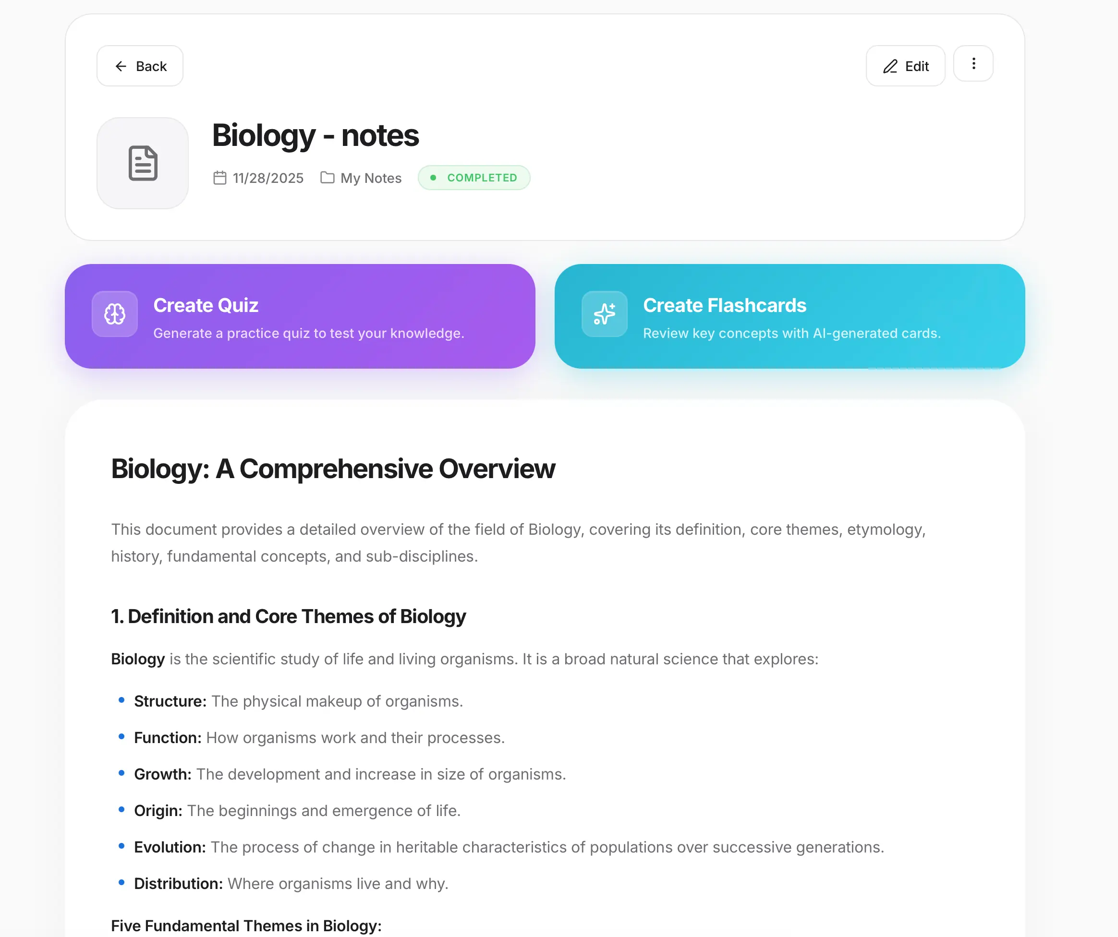This screenshot has width=1118, height=937.
Task: Toggle the COMPLETED status badge
Action: [474, 178]
